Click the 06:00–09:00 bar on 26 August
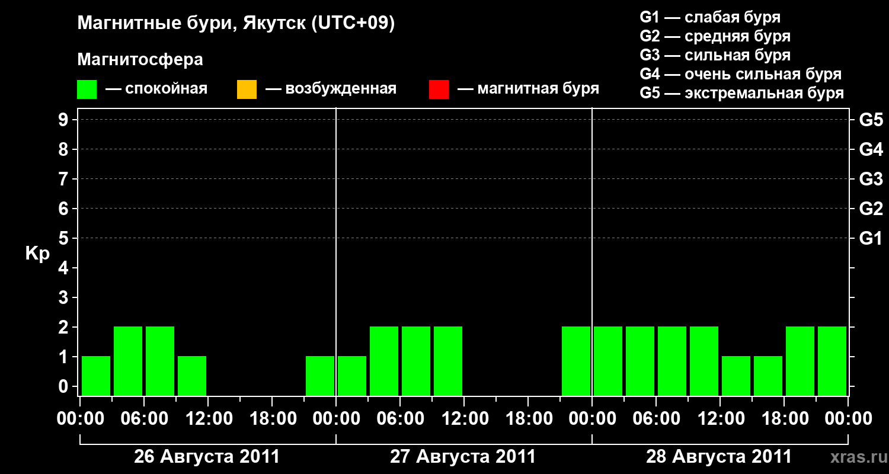889x474 pixels. [160, 361]
